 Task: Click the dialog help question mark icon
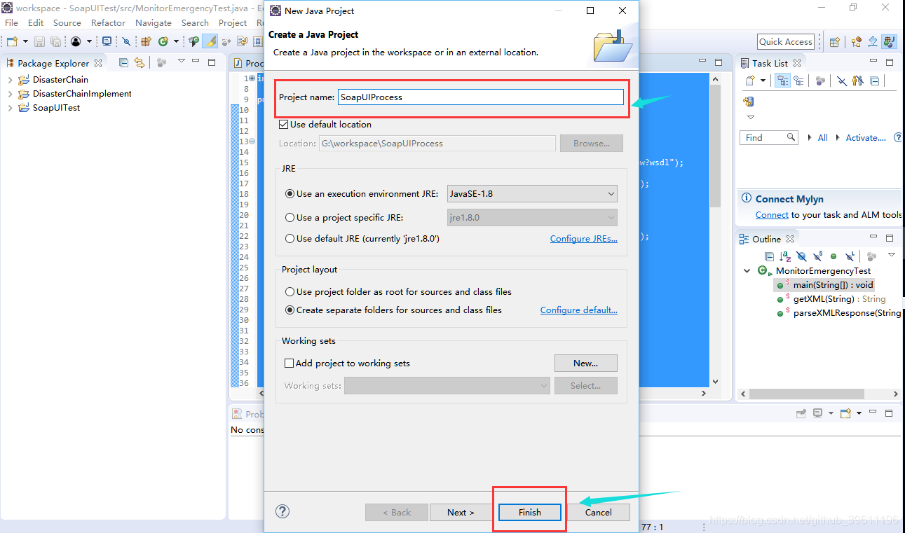click(283, 511)
